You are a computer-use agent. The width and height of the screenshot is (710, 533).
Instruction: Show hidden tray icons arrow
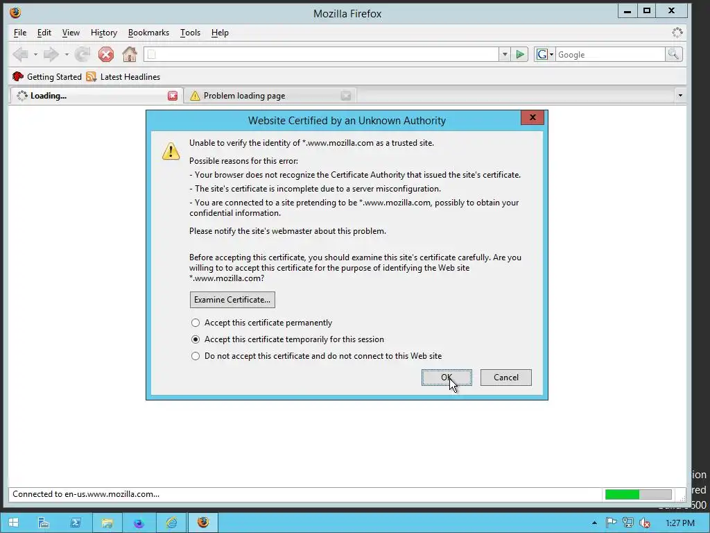pyautogui.click(x=594, y=523)
